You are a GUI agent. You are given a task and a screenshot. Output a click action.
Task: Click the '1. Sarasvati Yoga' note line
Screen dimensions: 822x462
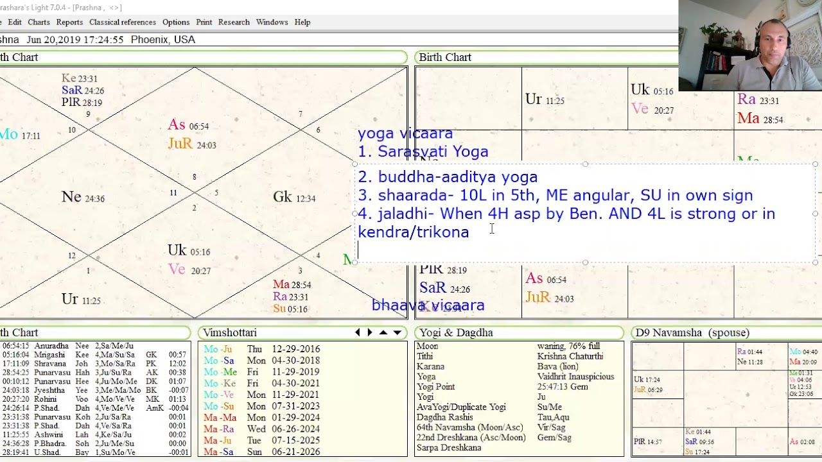[423, 151]
